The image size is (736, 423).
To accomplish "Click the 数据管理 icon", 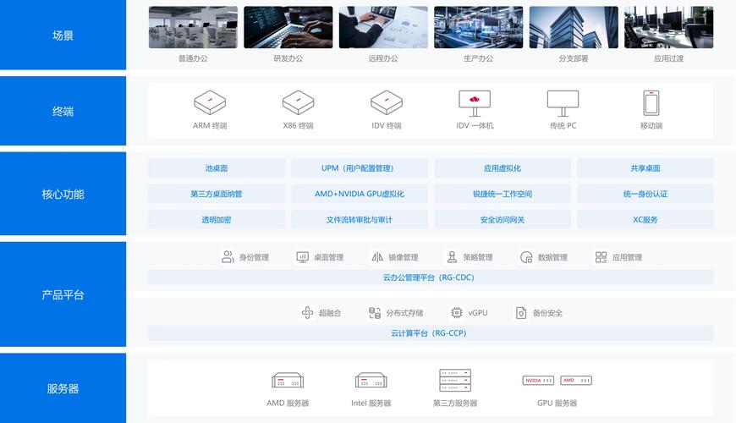I will click(526, 257).
